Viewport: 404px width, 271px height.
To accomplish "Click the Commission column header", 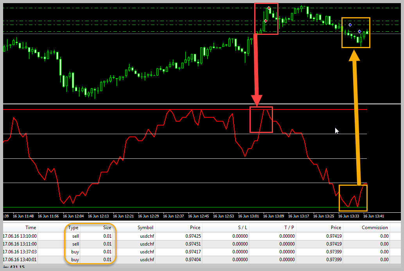I will tap(375, 228).
